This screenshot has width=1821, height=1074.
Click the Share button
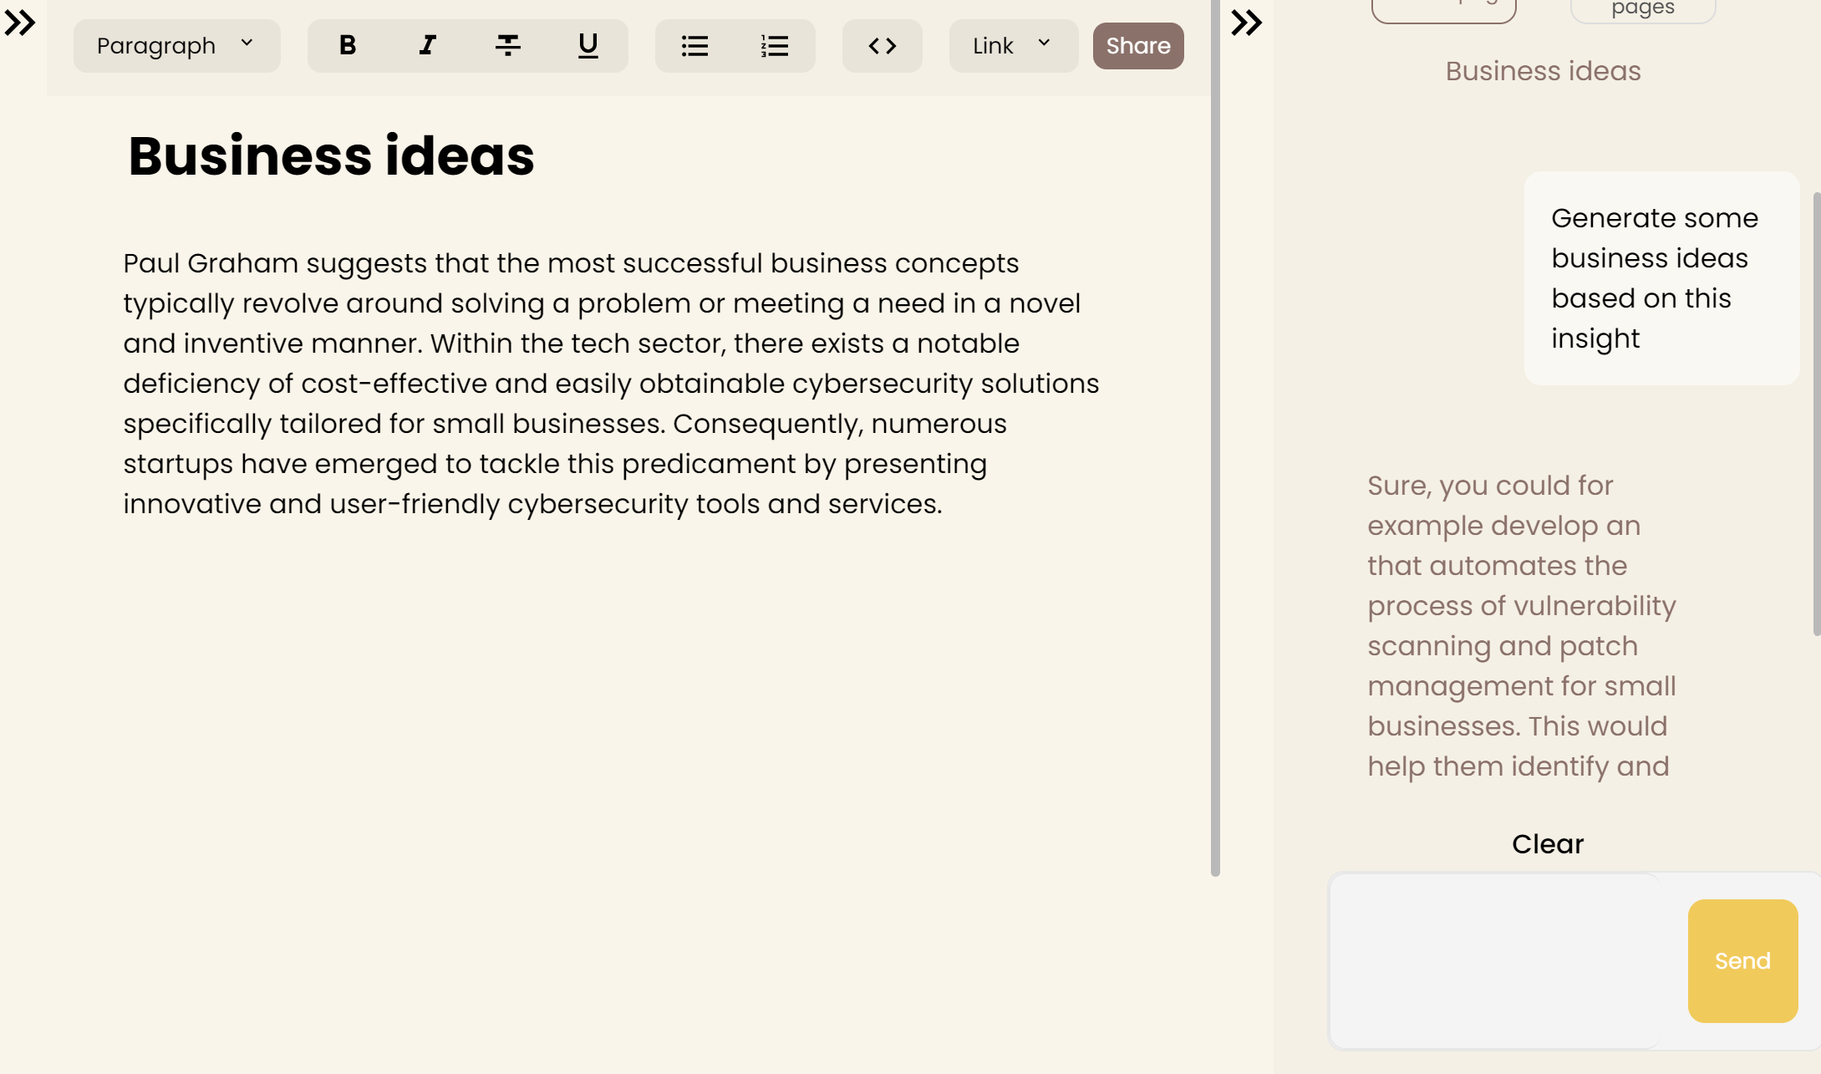[x=1137, y=45]
